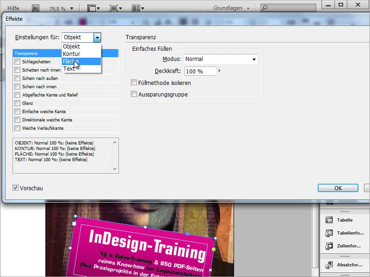The width and height of the screenshot is (370, 277).
Task: Open the Absatzfor... panel by its label
Action: (350, 265)
